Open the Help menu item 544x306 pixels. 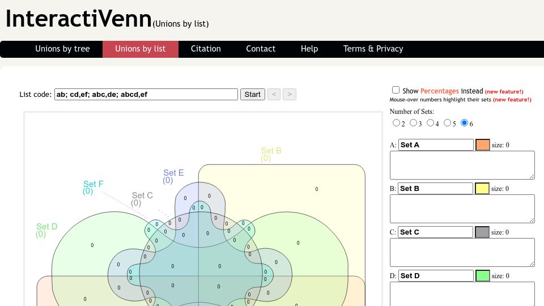click(309, 49)
